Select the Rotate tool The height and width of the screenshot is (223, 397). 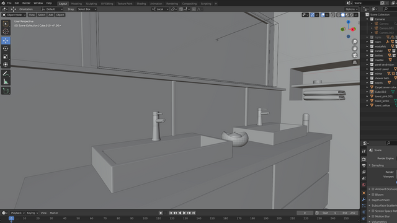6,48
